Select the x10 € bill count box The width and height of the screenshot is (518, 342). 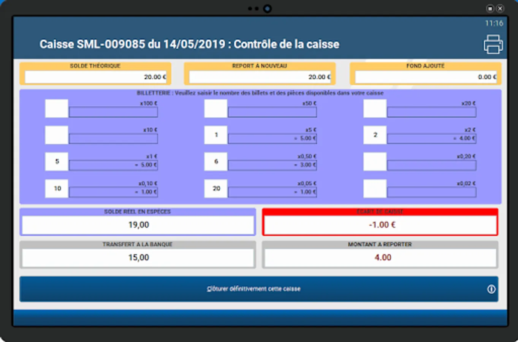click(x=57, y=135)
